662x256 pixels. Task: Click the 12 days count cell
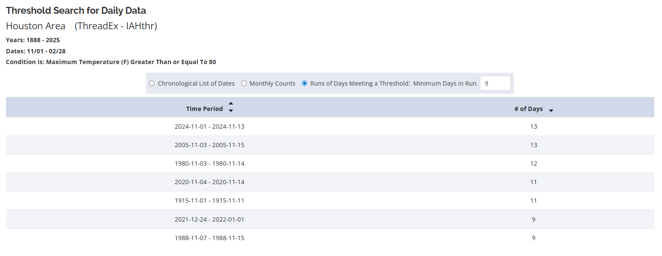tap(533, 163)
